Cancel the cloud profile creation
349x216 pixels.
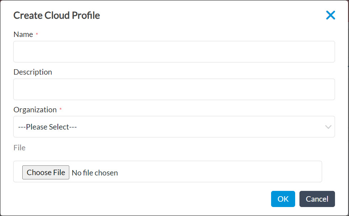point(317,199)
